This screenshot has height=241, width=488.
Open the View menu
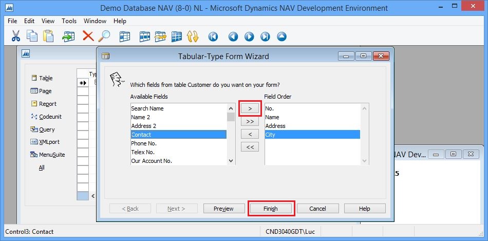tap(48, 21)
